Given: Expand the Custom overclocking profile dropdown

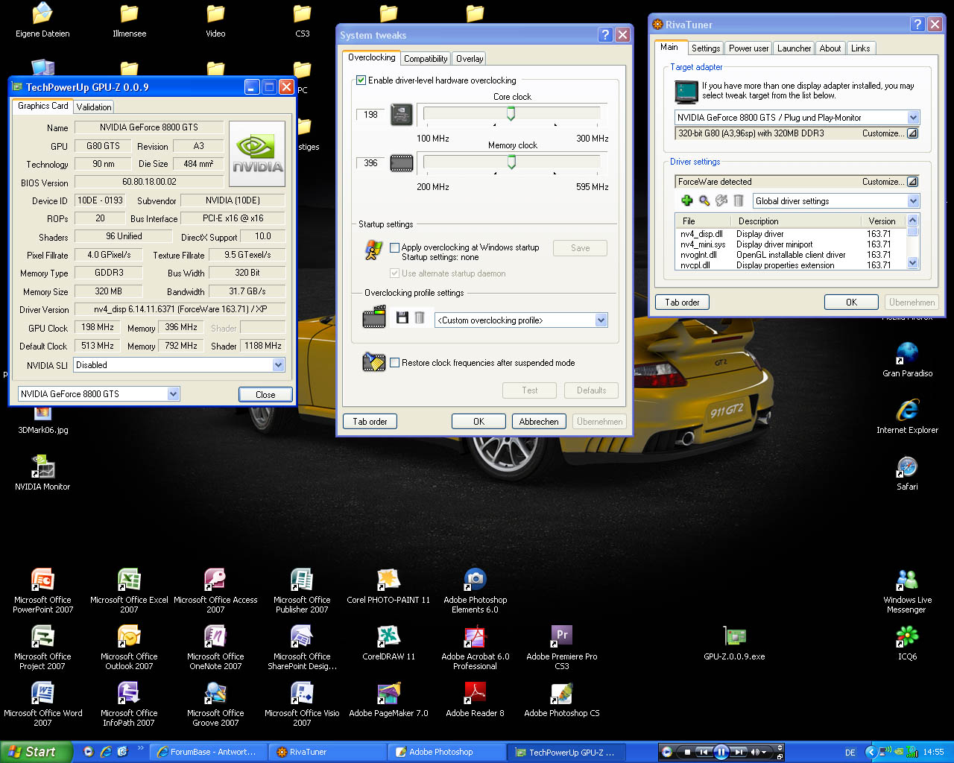Looking at the screenshot, I should coord(601,320).
